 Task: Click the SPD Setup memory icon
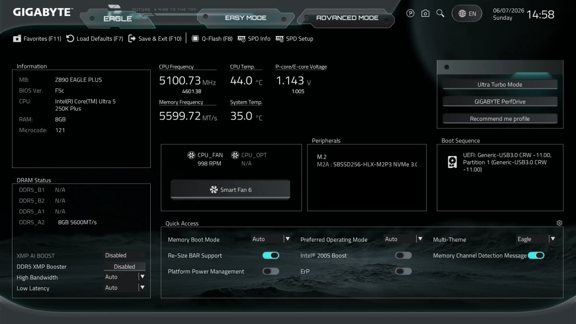pos(279,38)
